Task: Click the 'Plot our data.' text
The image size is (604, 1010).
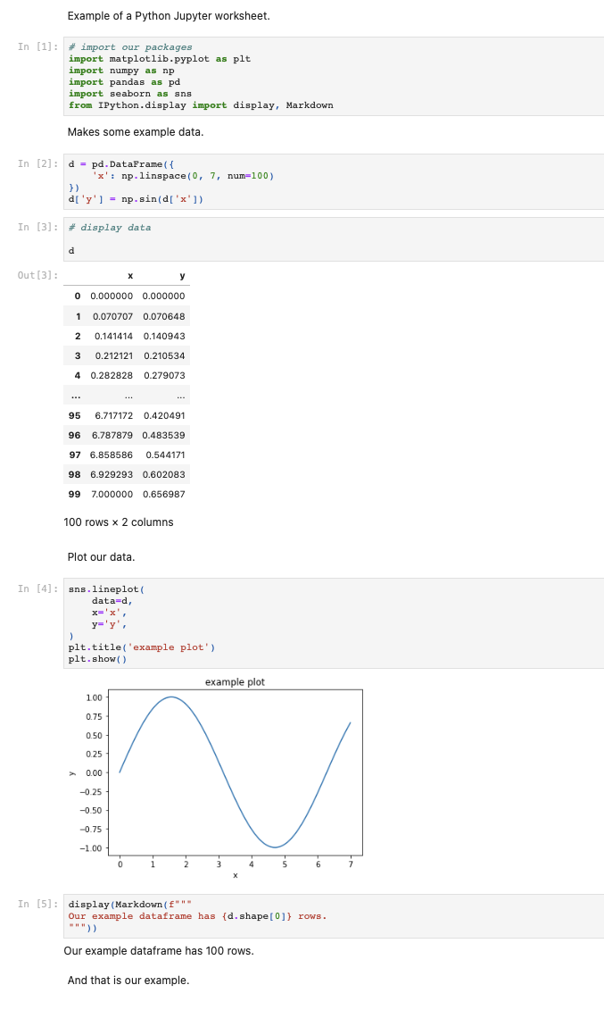Action: click(101, 557)
